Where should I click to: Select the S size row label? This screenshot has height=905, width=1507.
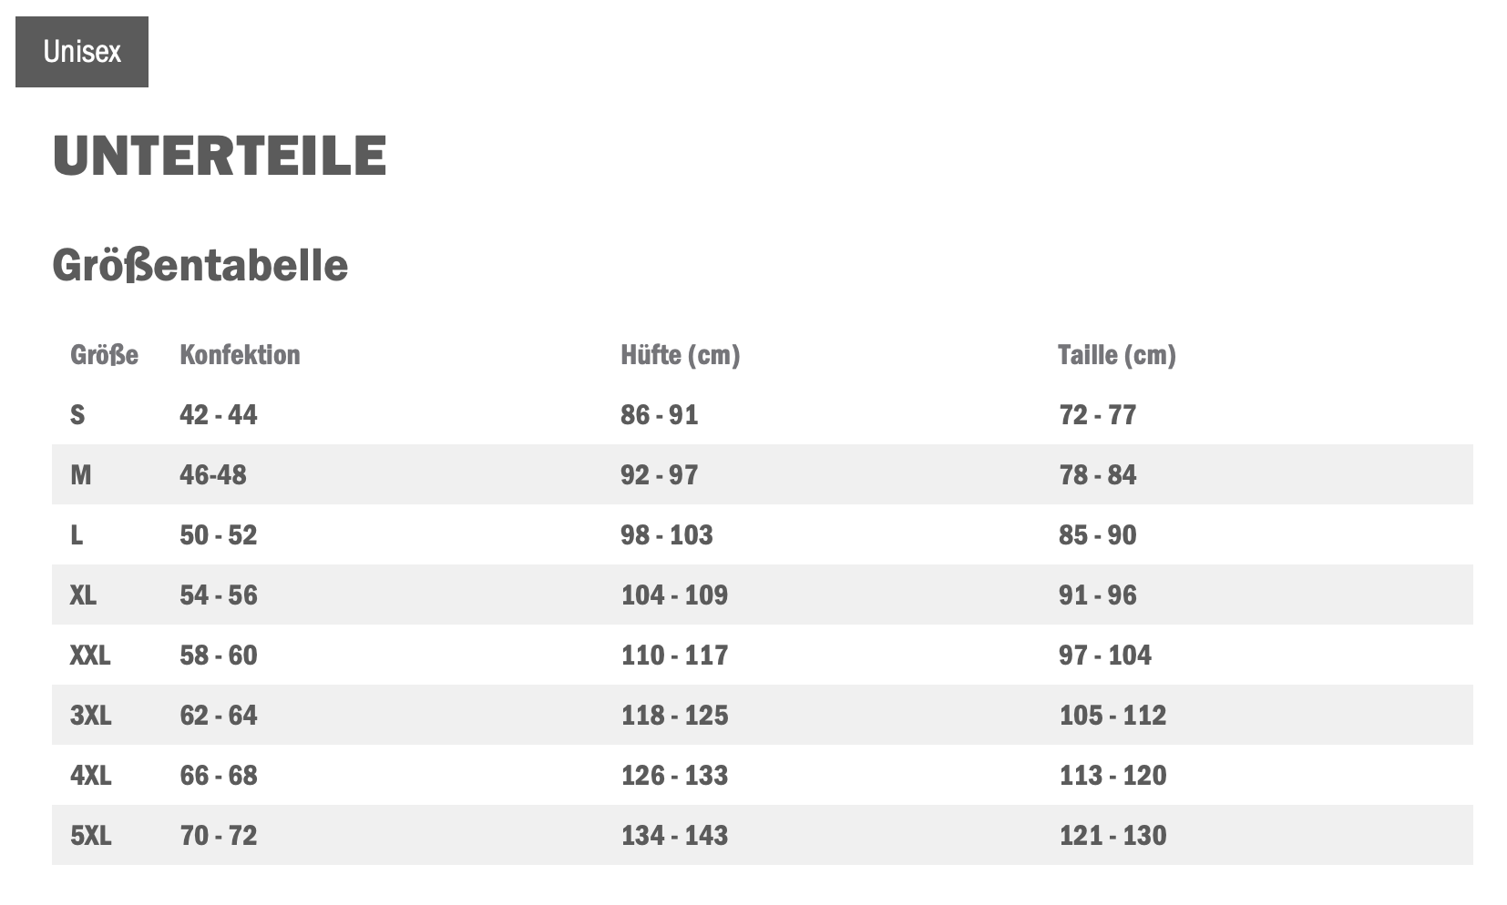(77, 415)
